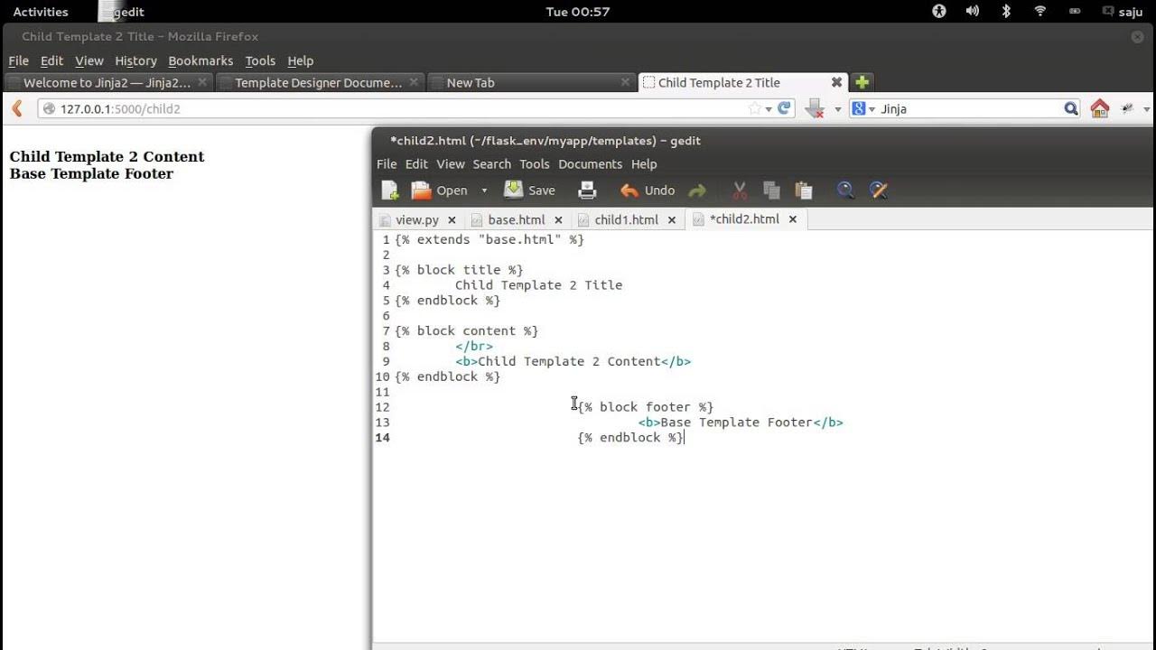Close the Template Designer Documentation browser tab
The image size is (1156, 650).
click(414, 82)
